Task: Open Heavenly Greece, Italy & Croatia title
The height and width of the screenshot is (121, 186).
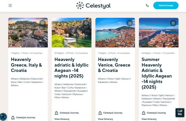Action: click(26, 65)
